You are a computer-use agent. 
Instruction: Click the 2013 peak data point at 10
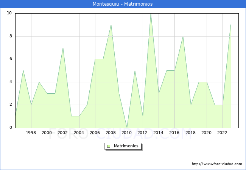(151, 14)
